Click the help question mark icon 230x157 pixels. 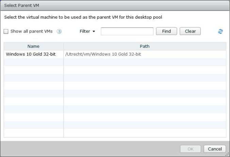pyautogui.click(x=59, y=32)
